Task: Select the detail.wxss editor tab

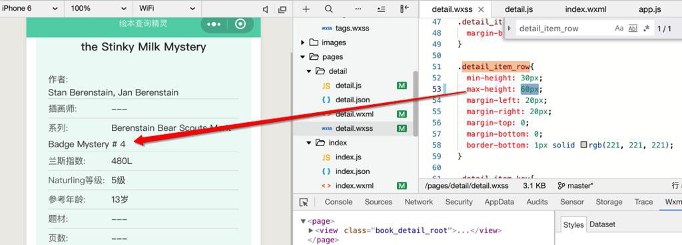Action: [x=452, y=9]
